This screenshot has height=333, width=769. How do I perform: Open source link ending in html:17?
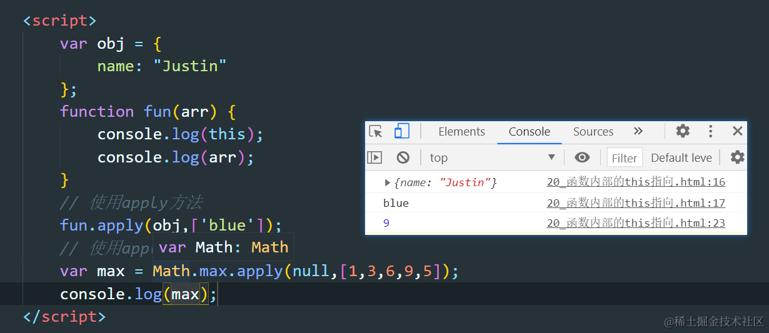tap(636, 203)
